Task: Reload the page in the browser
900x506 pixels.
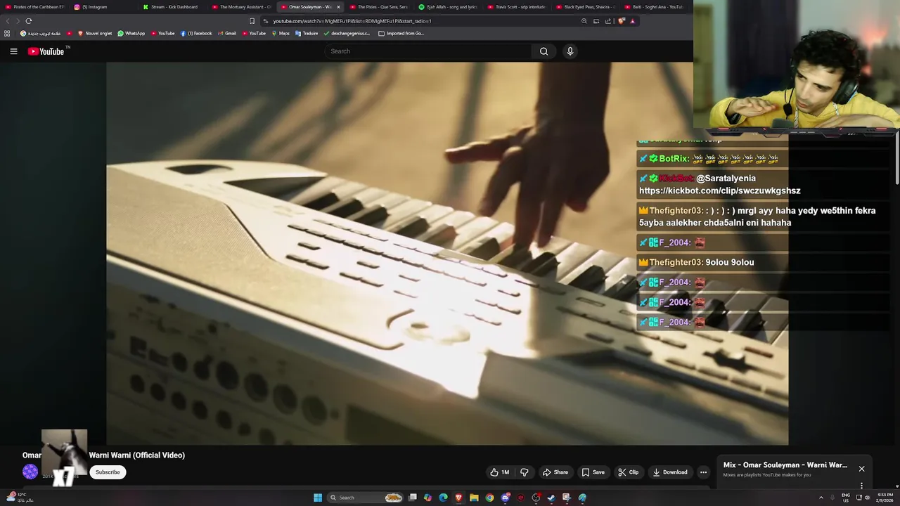Action: click(x=29, y=21)
